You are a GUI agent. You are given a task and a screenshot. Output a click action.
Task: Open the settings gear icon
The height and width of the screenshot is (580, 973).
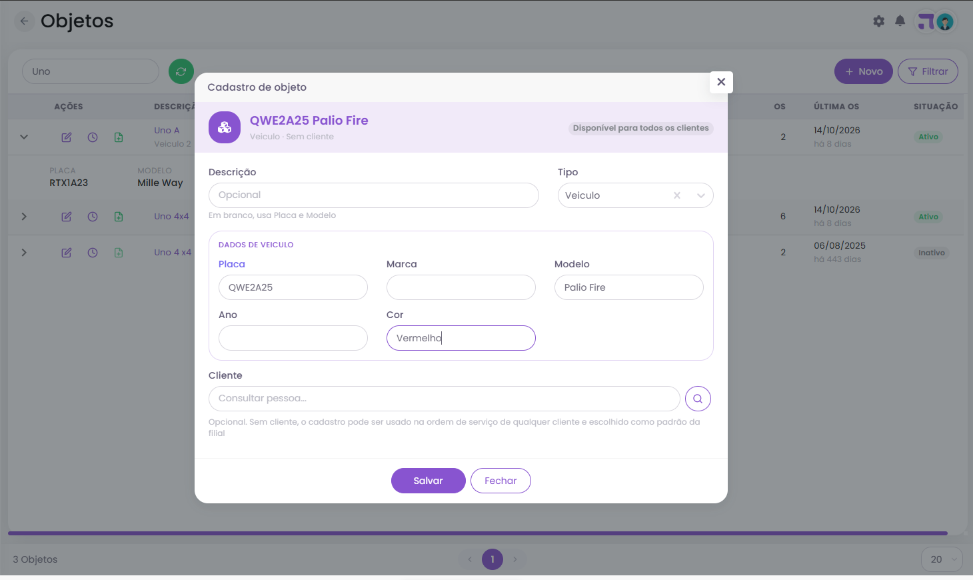coord(879,21)
